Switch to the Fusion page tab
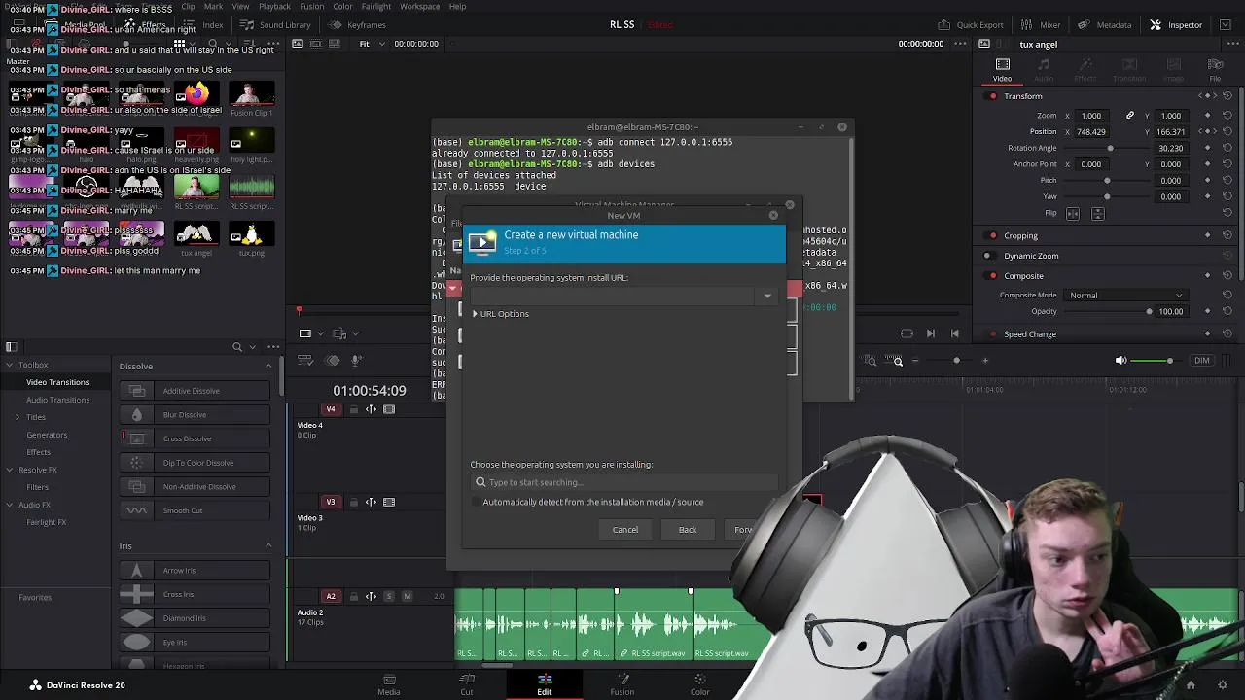This screenshot has width=1245, height=700. 622,684
